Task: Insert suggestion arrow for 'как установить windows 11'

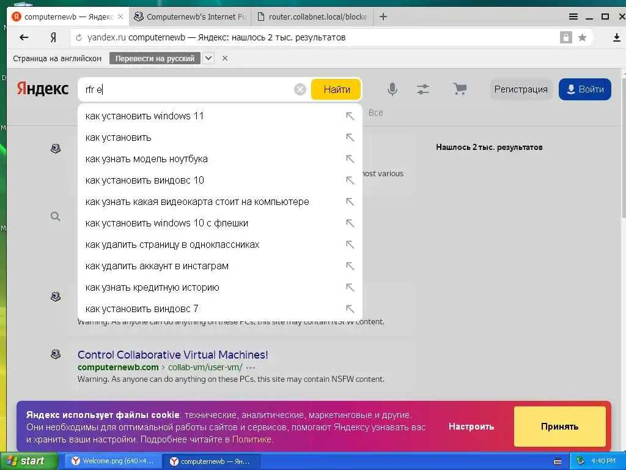Action: point(350,116)
